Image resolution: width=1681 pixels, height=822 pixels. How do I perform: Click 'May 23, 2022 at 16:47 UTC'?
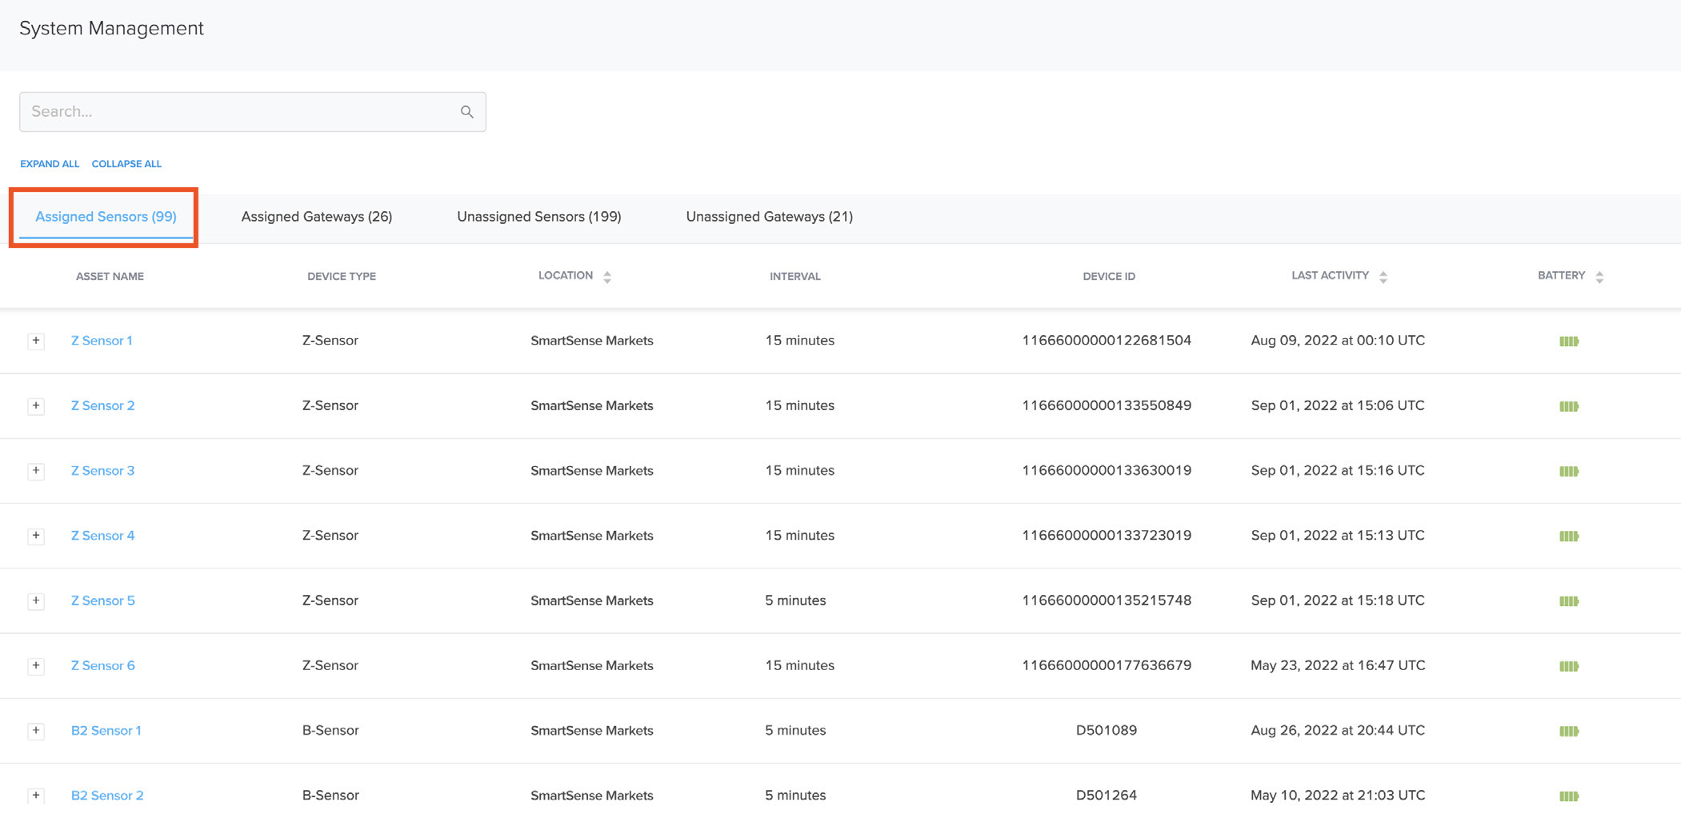pyautogui.click(x=1338, y=665)
